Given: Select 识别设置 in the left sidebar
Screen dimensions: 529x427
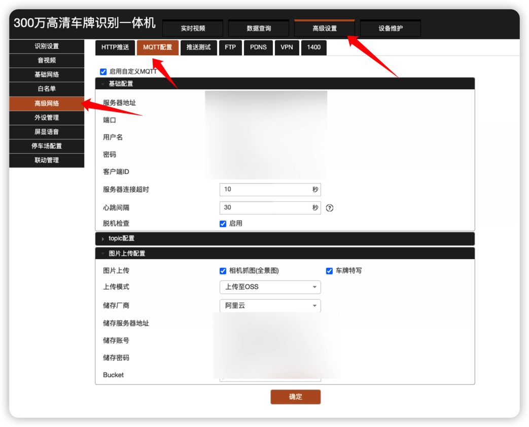Looking at the screenshot, I should coord(47,46).
